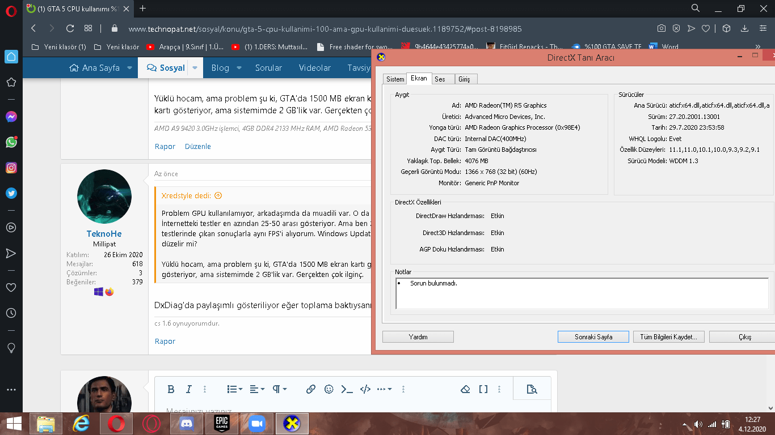Open the Opera sidebar player icon
The width and height of the screenshot is (775, 435).
[x=11, y=227]
